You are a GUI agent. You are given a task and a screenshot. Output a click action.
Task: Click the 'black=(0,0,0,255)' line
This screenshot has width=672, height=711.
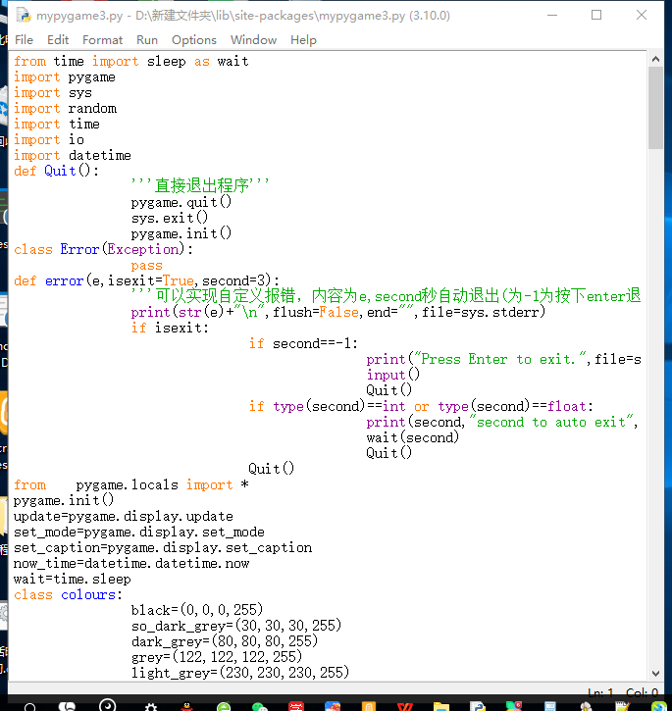(197, 610)
